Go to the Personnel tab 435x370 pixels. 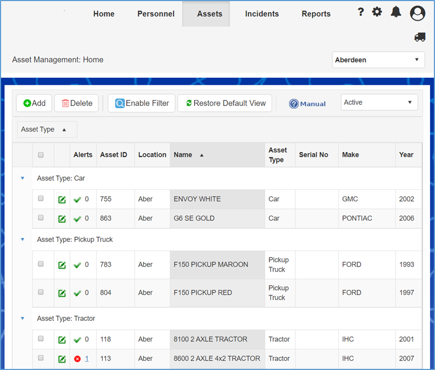(156, 14)
